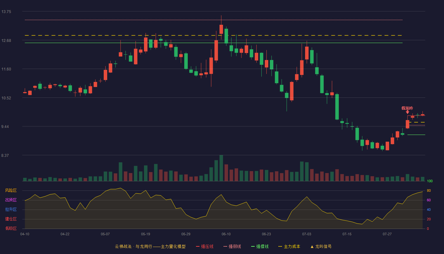Toggle the 龙吟信号 legend entry
The height and width of the screenshot is (254, 444).
[321, 246]
